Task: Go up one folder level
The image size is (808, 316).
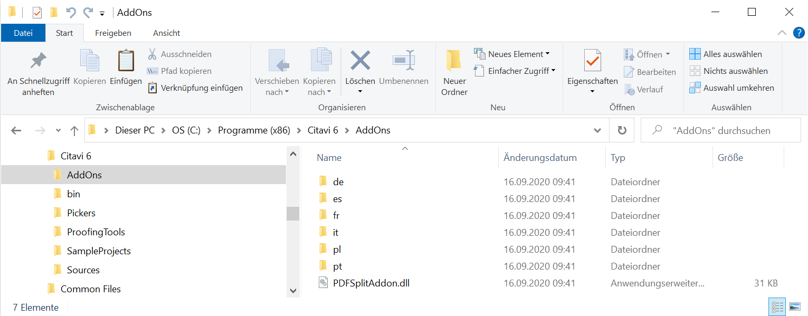Action: 74,130
